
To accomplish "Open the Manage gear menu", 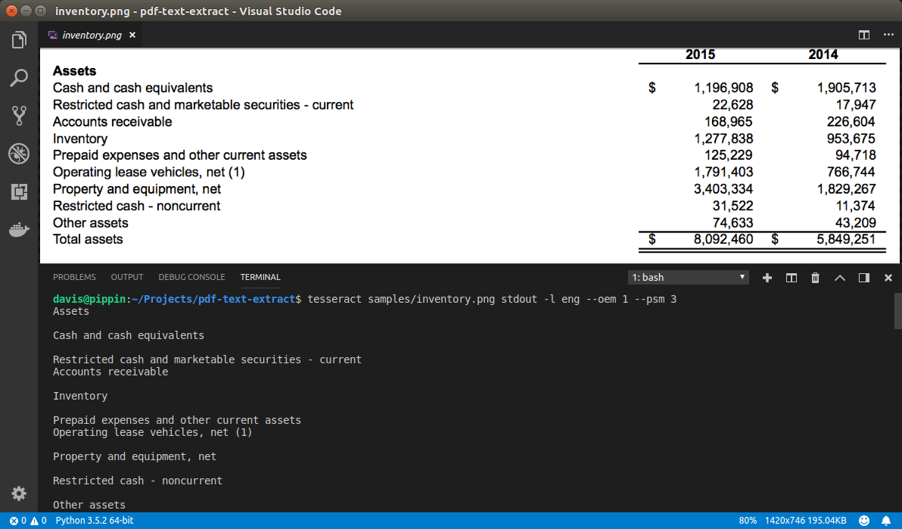I will tap(19, 493).
